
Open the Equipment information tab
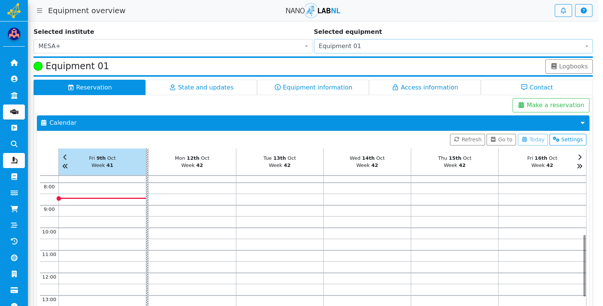pyautogui.click(x=313, y=87)
